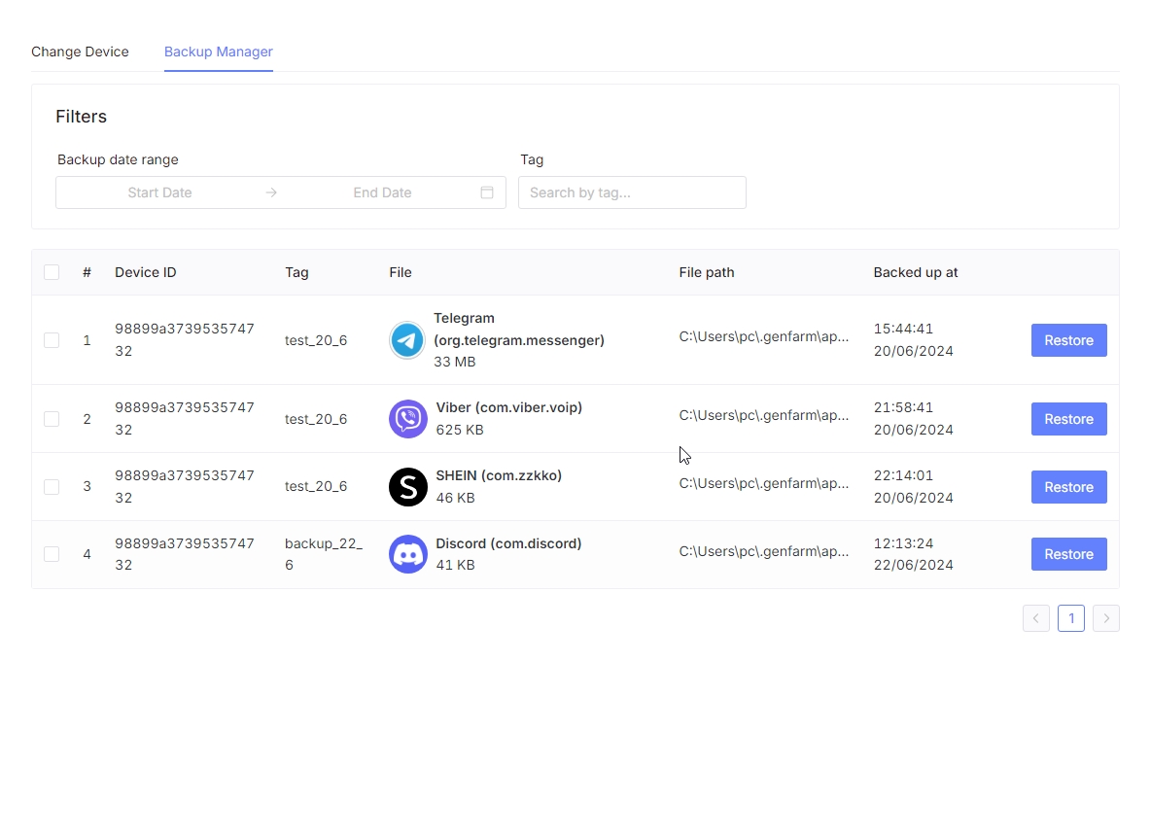Restore the Telegram backup

point(1068,340)
